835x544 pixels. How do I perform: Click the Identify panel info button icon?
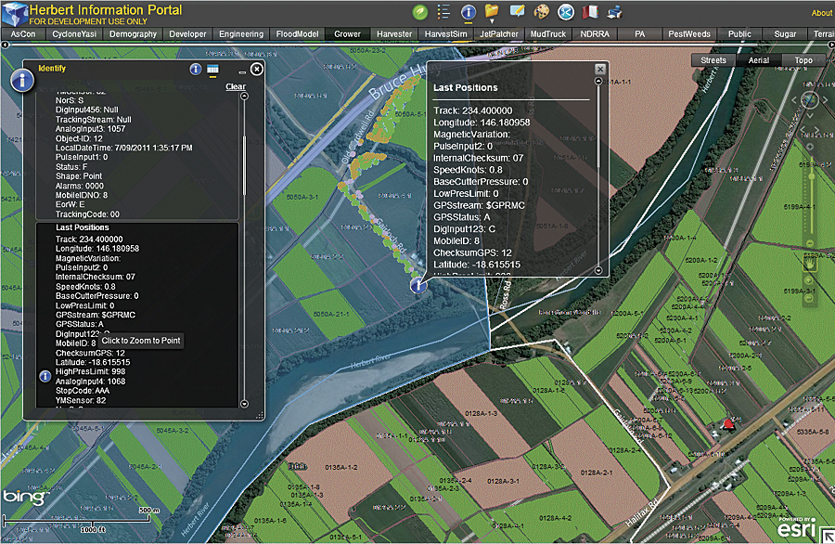point(196,70)
